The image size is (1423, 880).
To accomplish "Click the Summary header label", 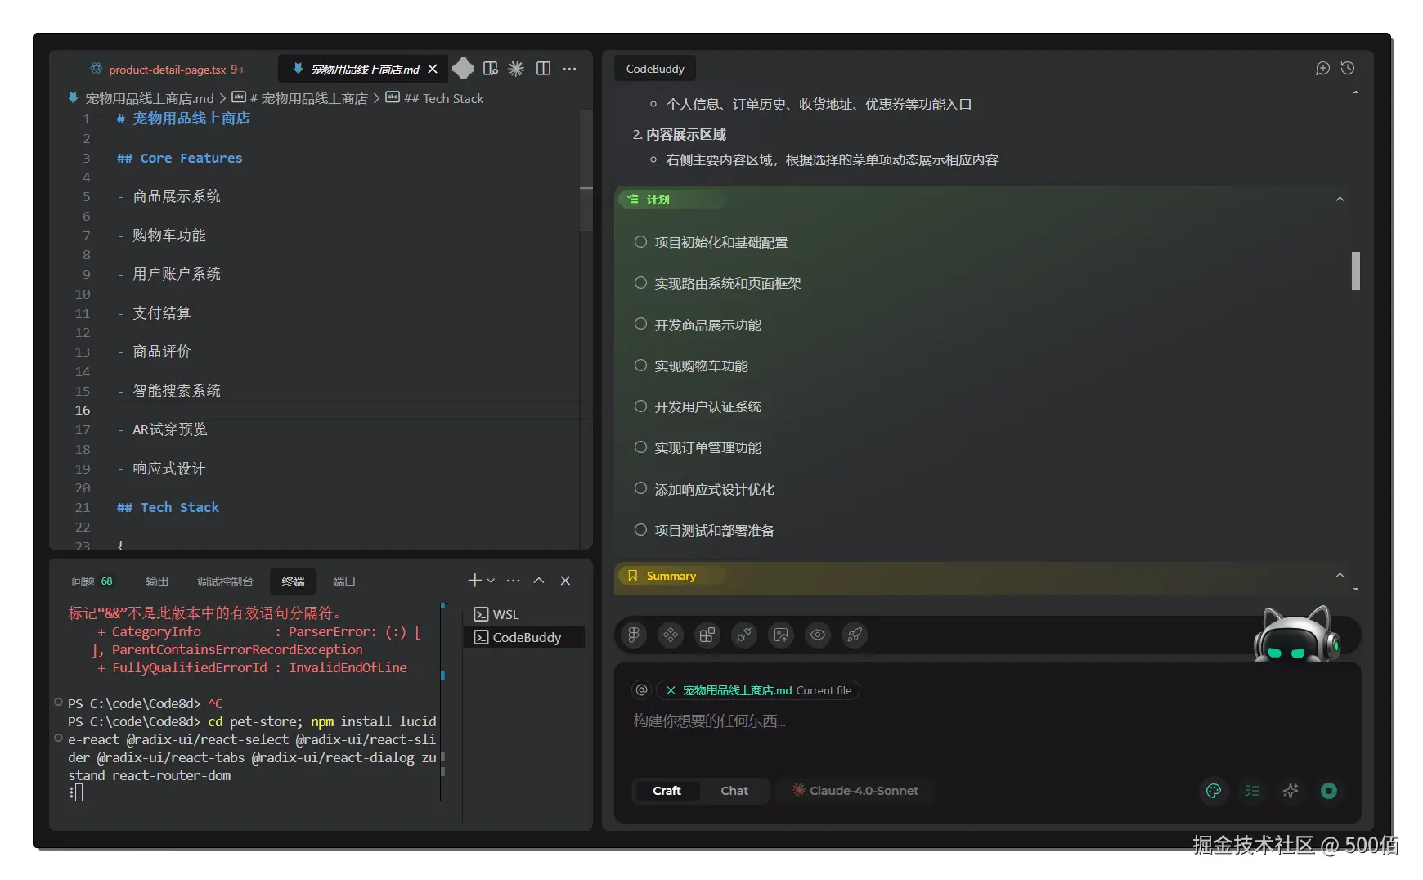I will pos(671,576).
